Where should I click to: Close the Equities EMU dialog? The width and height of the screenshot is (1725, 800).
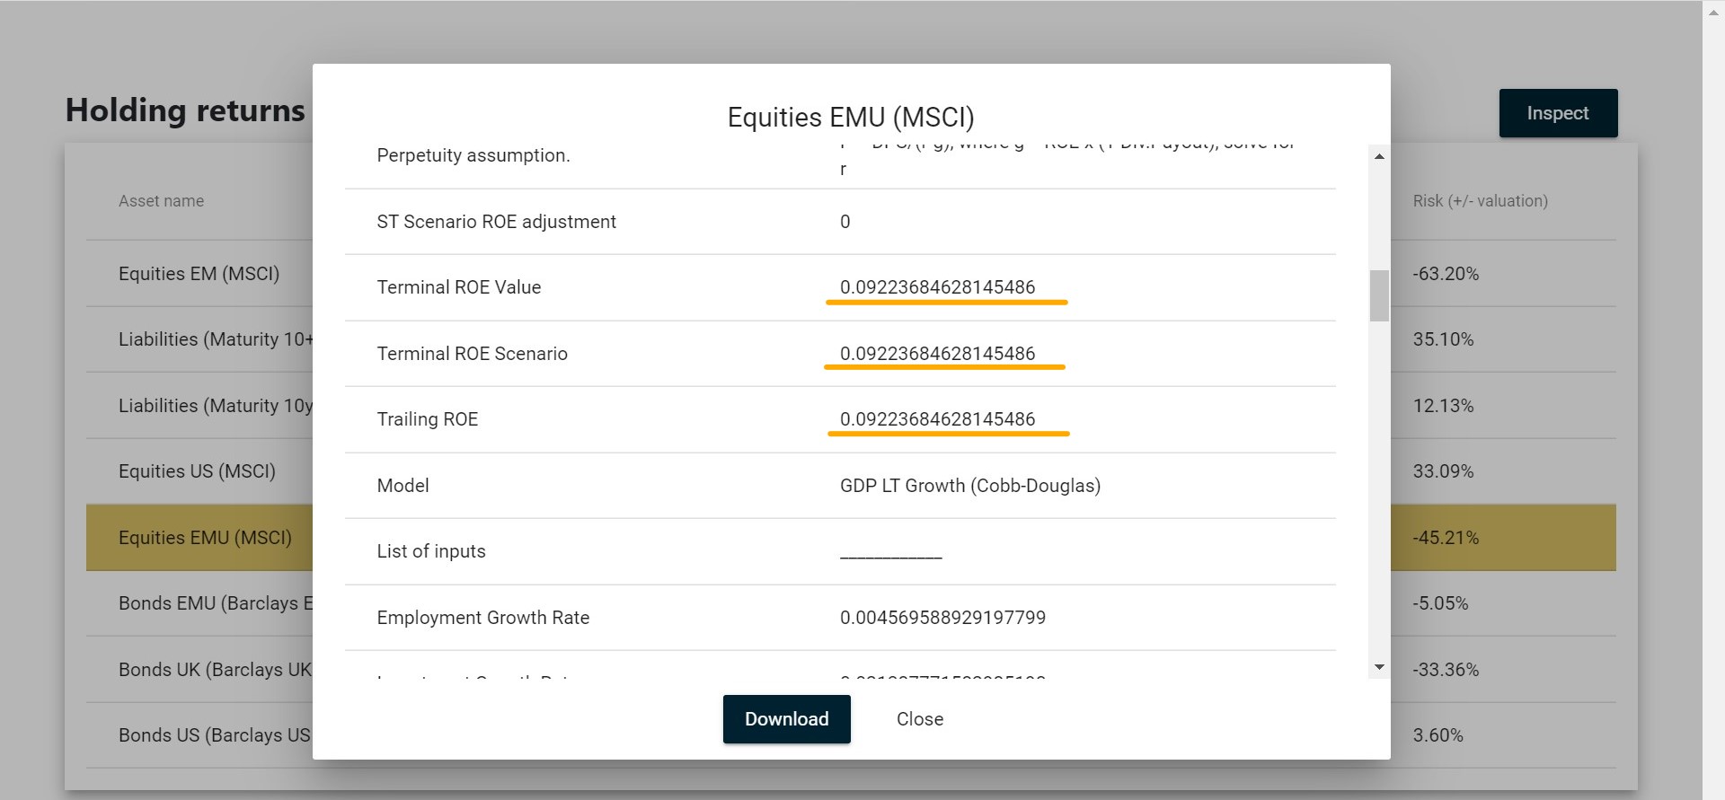coord(920,719)
